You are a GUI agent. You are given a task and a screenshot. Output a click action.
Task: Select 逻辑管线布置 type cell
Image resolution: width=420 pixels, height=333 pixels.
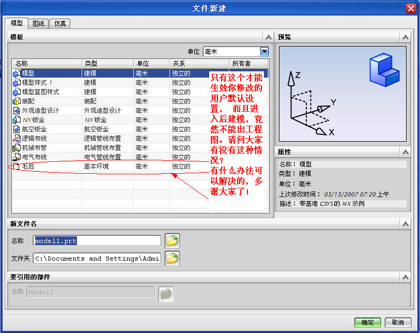(x=107, y=139)
